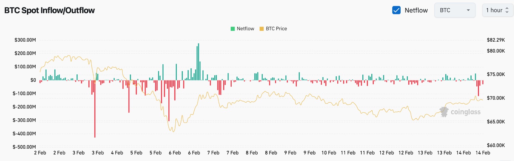Uncheck the blue Netflow checkbox
Screen dimensions: 514x161
(x=396, y=10)
